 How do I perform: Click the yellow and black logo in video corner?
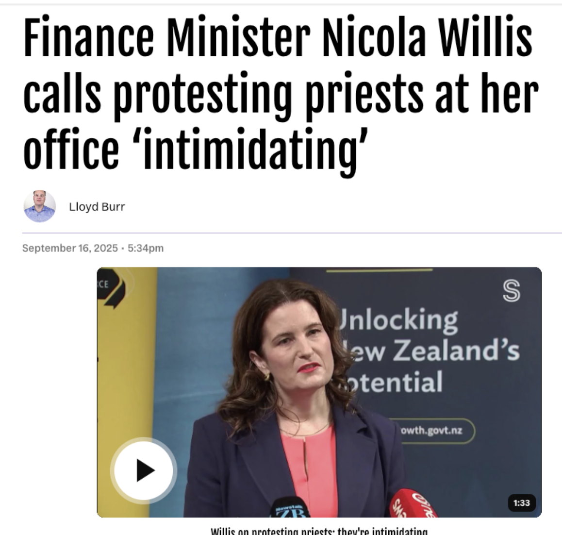click(110, 288)
